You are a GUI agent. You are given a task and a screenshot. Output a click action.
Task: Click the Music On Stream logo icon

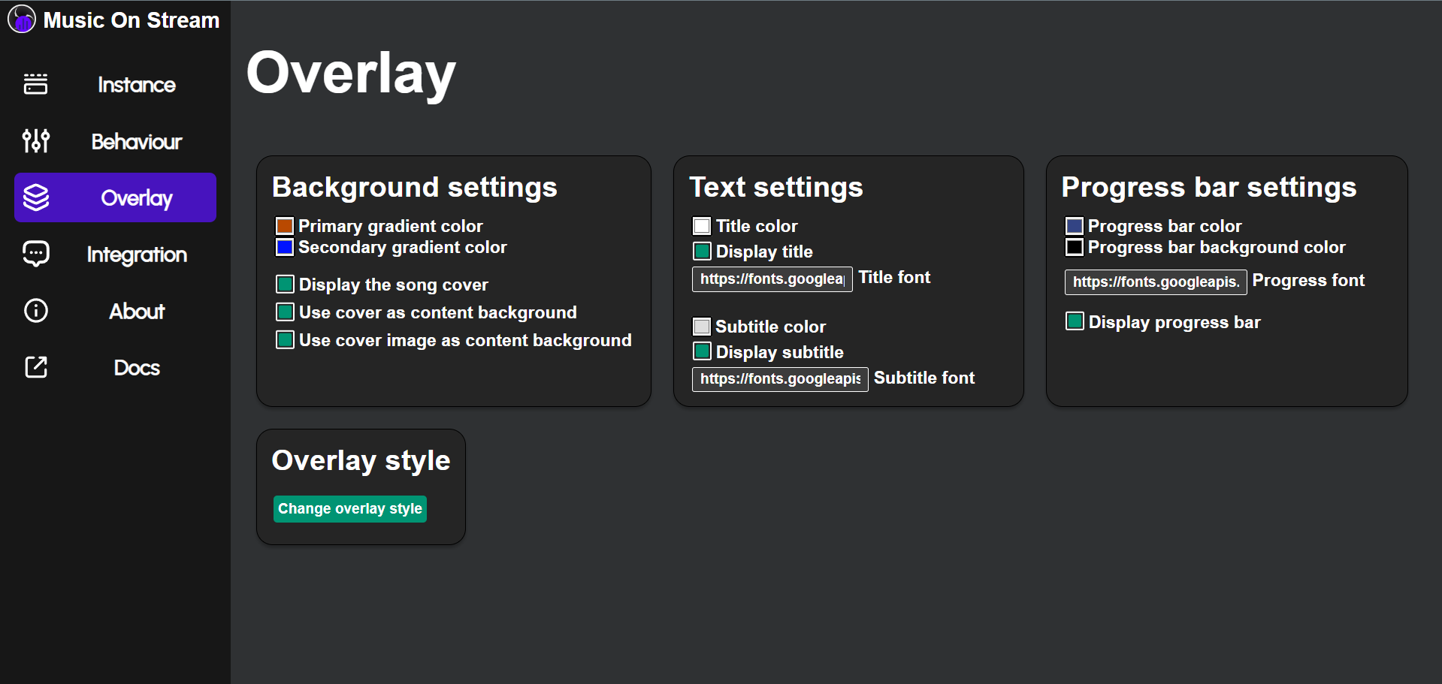pyautogui.click(x=22, y=20)
